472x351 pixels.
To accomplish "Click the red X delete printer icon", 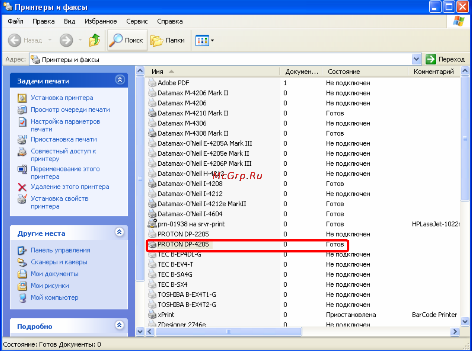I will 22,187.
